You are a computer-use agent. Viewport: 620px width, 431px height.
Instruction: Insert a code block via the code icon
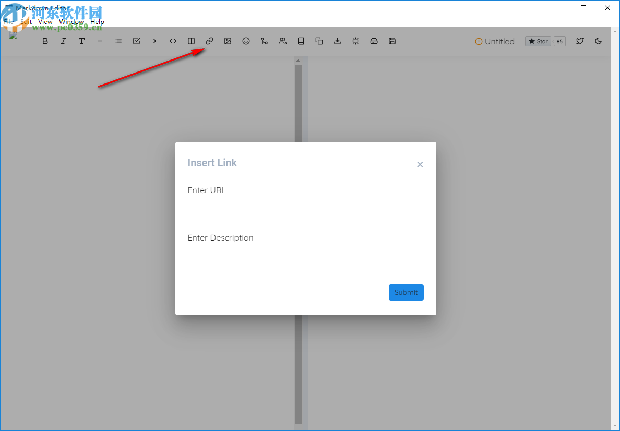(173, 41)
